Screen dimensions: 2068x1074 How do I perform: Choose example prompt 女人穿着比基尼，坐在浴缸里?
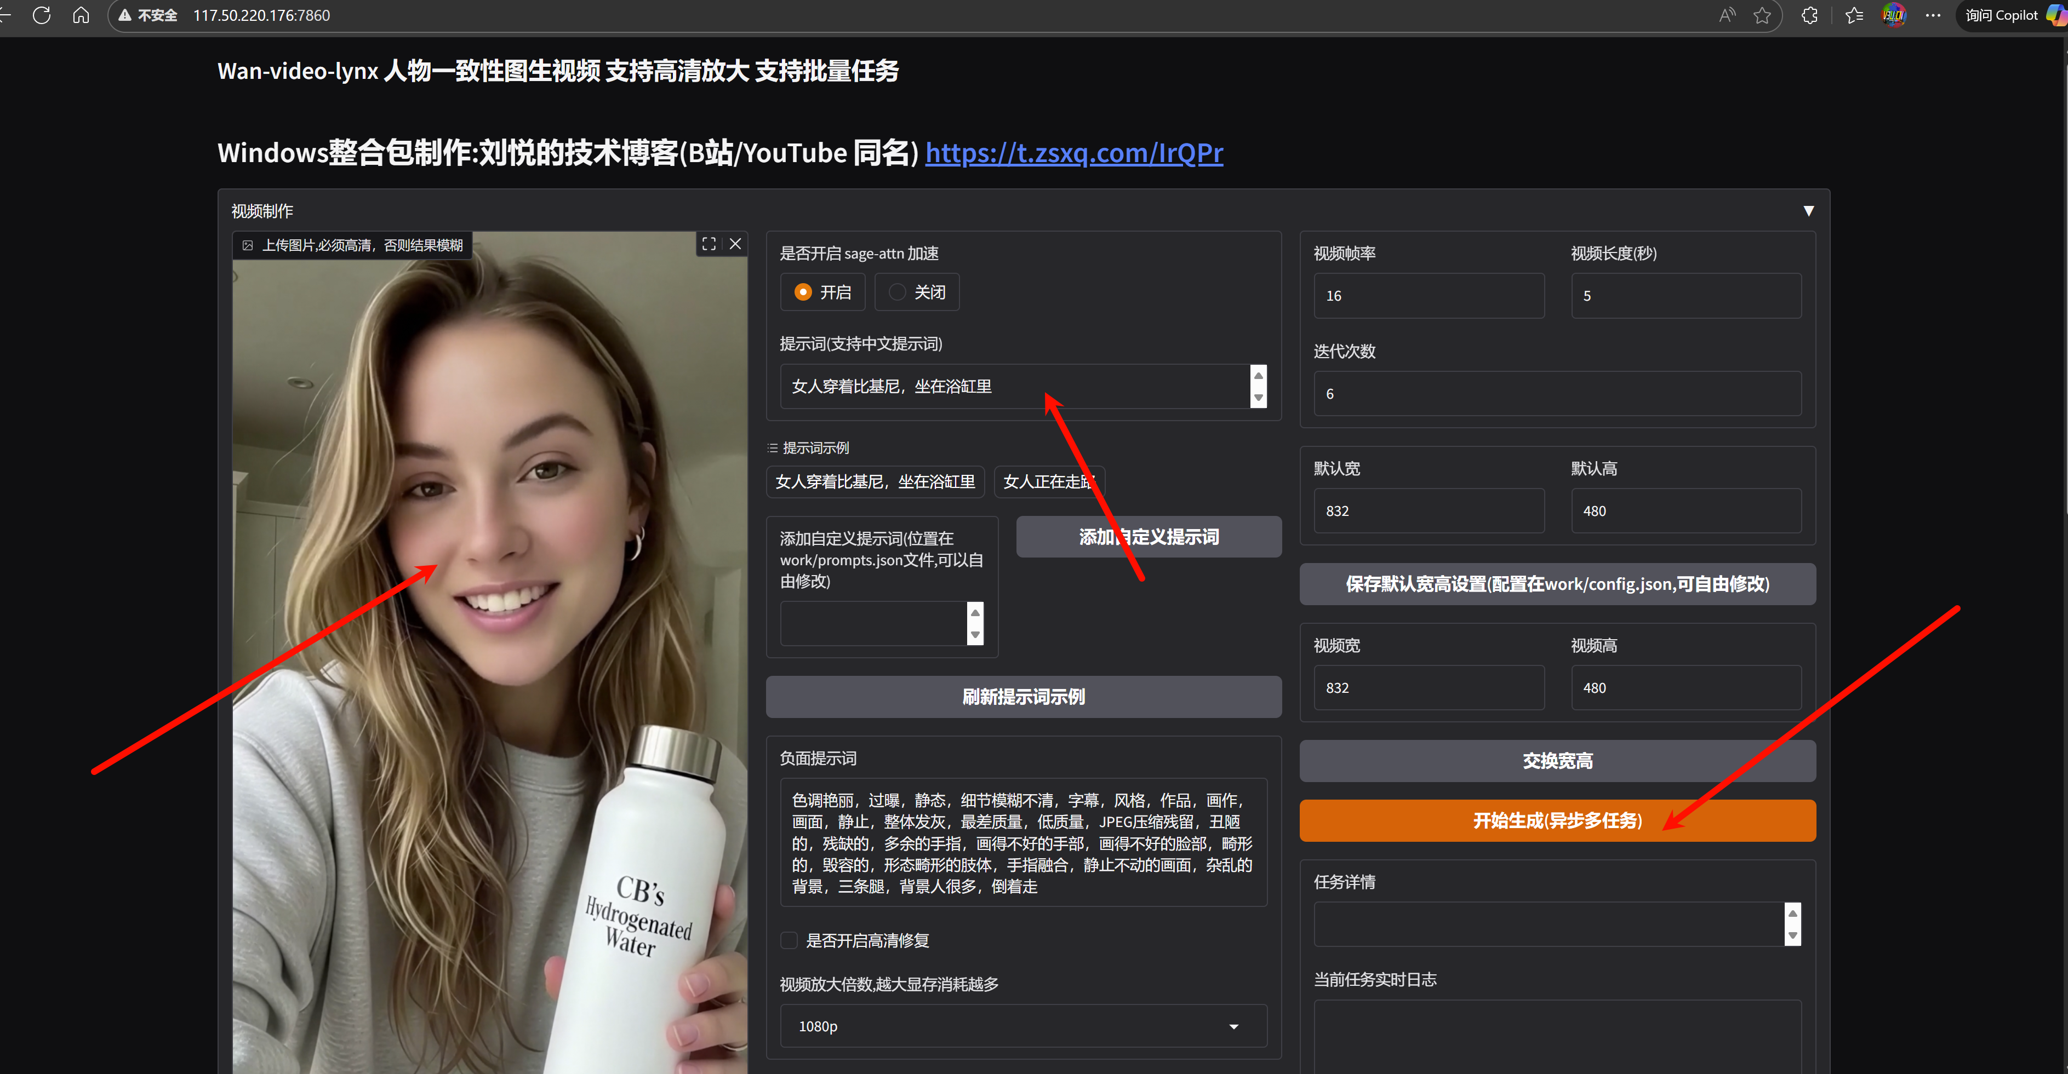(874, 481)
